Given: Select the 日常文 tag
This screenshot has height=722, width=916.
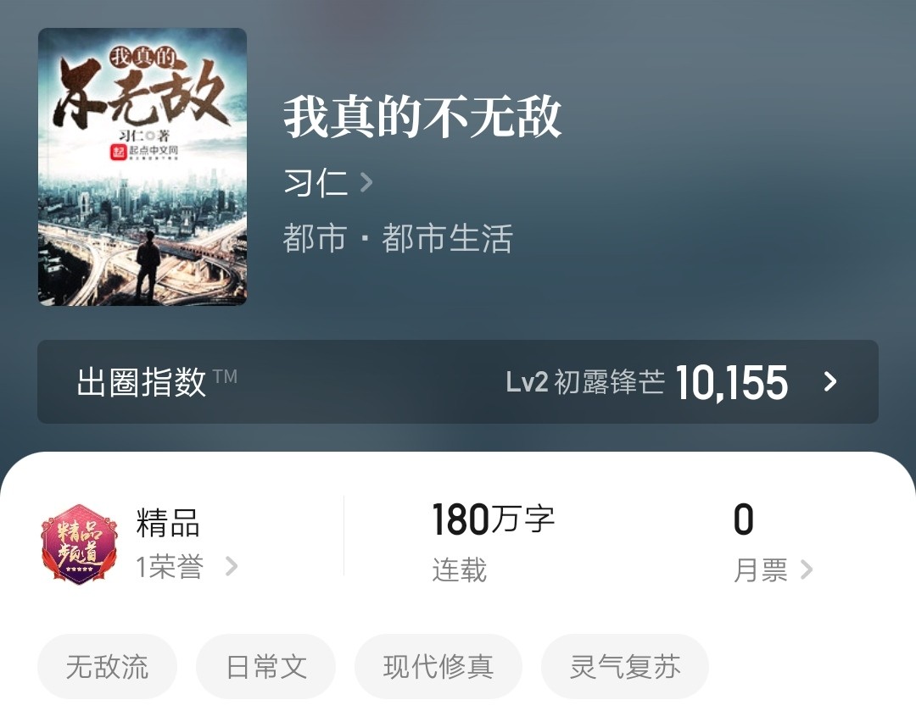Looking at the screenshot, I should [265, 667].
